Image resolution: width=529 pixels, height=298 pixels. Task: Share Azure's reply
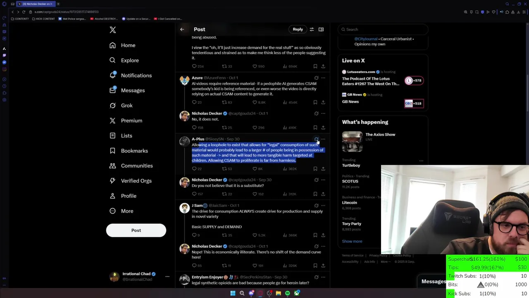[x=323, y=102]
